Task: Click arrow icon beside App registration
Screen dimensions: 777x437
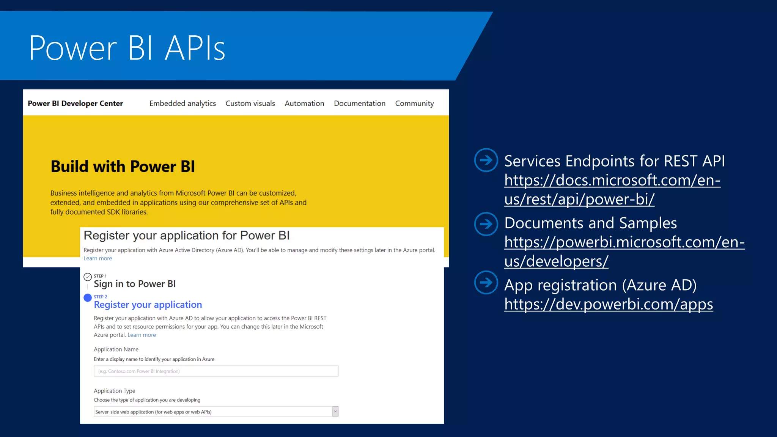Action: (x=486, y=282)
